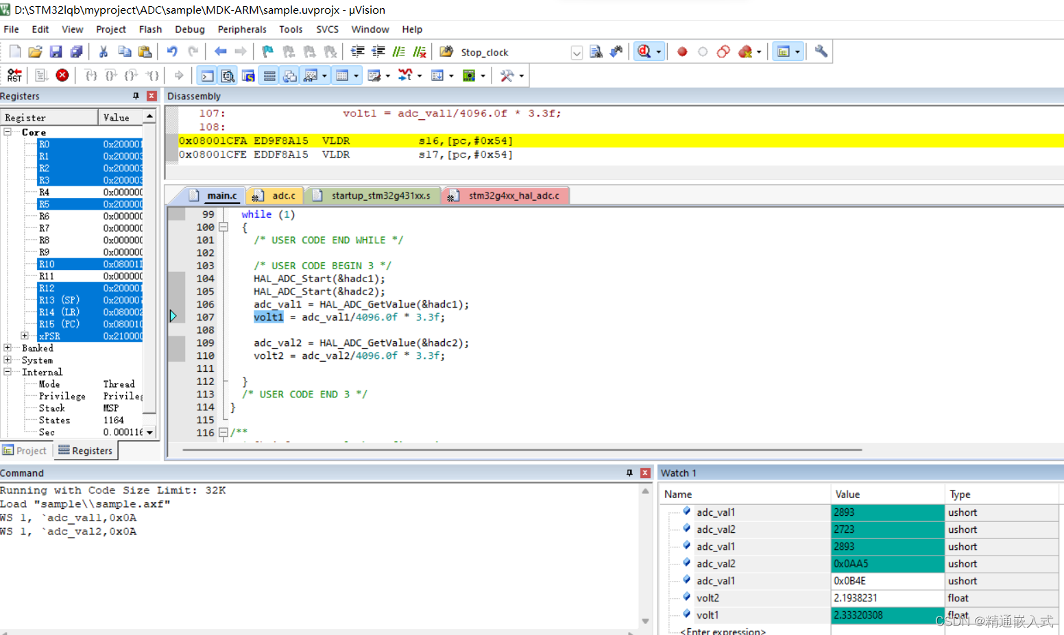The width and height of the screenshot is (1064, 635).
Task: Stop code execution with the red X icon
Action: coord(62,75)
